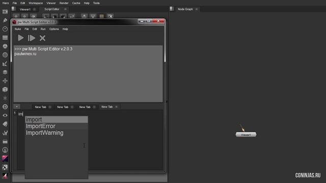The height and width of the screenshot is (183, 326).
Task: Open File menu in pw Multi Script Editor
Action: tap(26, 29)
